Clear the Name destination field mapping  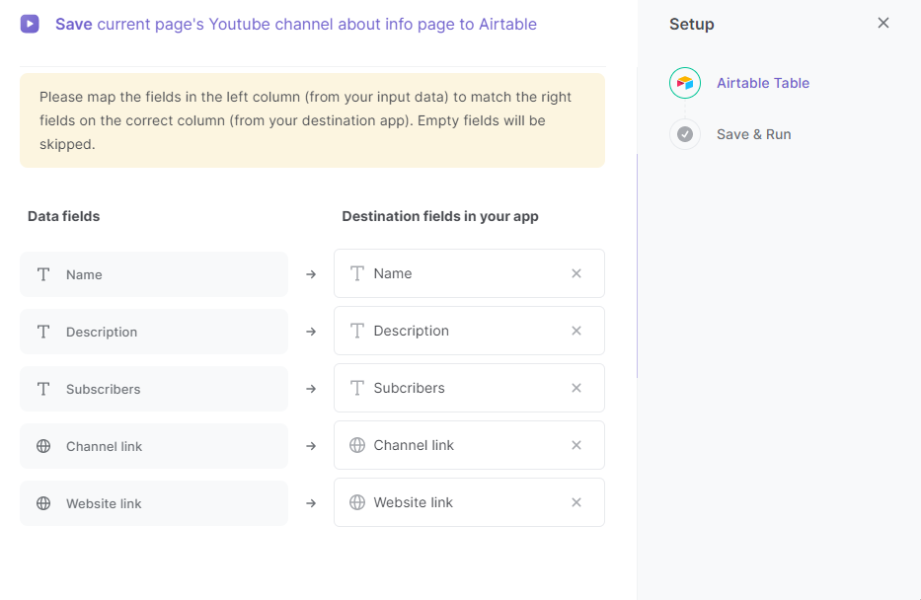click(576, 273)
